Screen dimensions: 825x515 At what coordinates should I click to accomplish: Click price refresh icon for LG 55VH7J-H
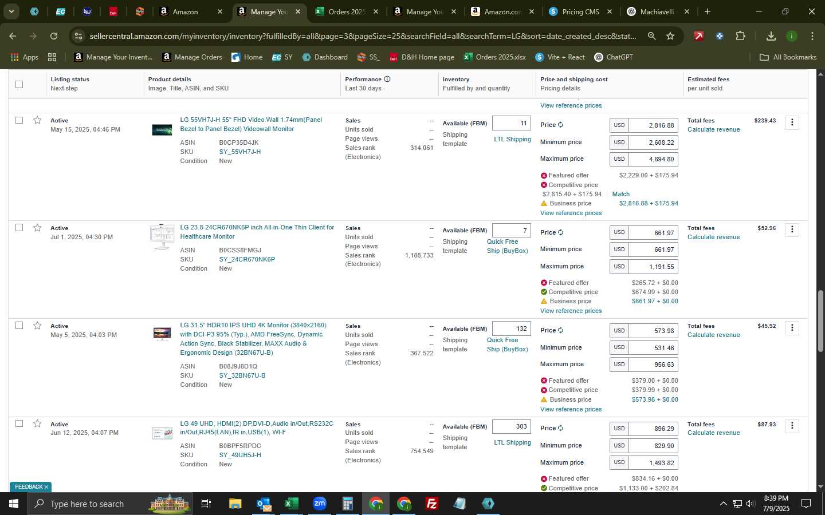(x=560, y=125)
